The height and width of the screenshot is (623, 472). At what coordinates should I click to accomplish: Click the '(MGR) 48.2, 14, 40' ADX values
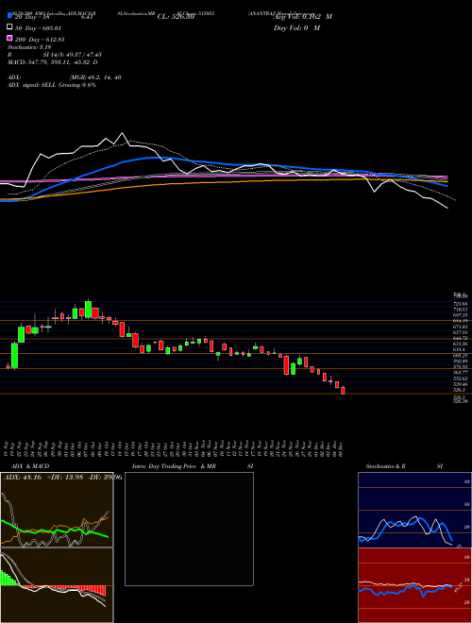pyautogui.click(x=95, y=77)
